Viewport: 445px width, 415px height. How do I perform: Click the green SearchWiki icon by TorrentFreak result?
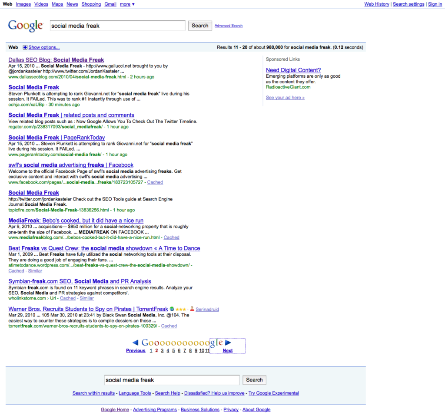click(x=172, y=309)
